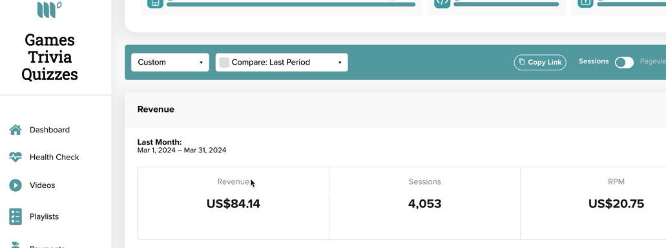
Task: Open Playlists in the sidebar
Action: 44,216
